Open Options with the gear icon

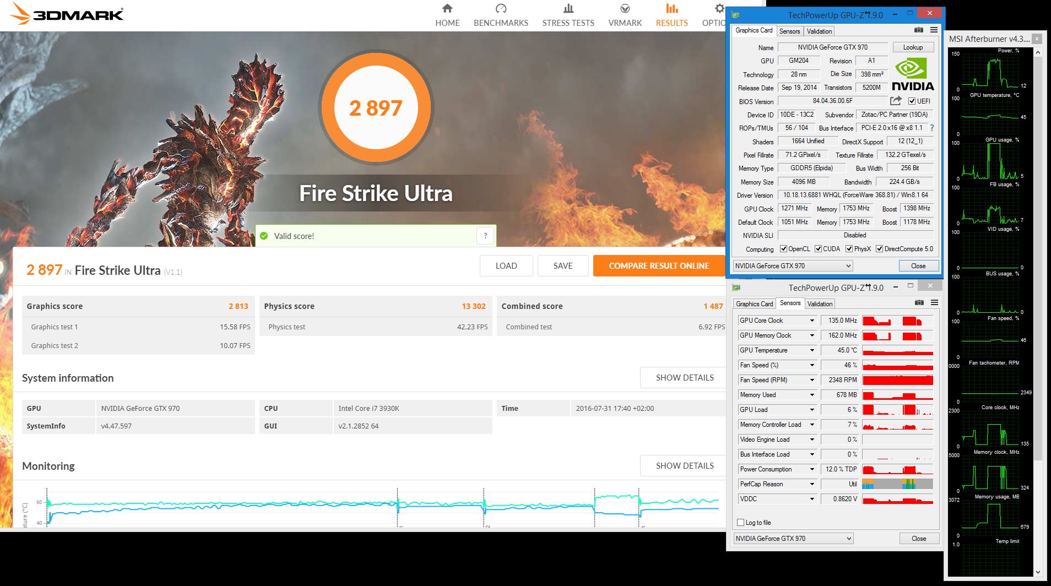click(719, 9)
